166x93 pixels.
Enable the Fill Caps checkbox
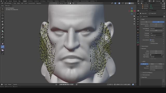tap(150, 70)
